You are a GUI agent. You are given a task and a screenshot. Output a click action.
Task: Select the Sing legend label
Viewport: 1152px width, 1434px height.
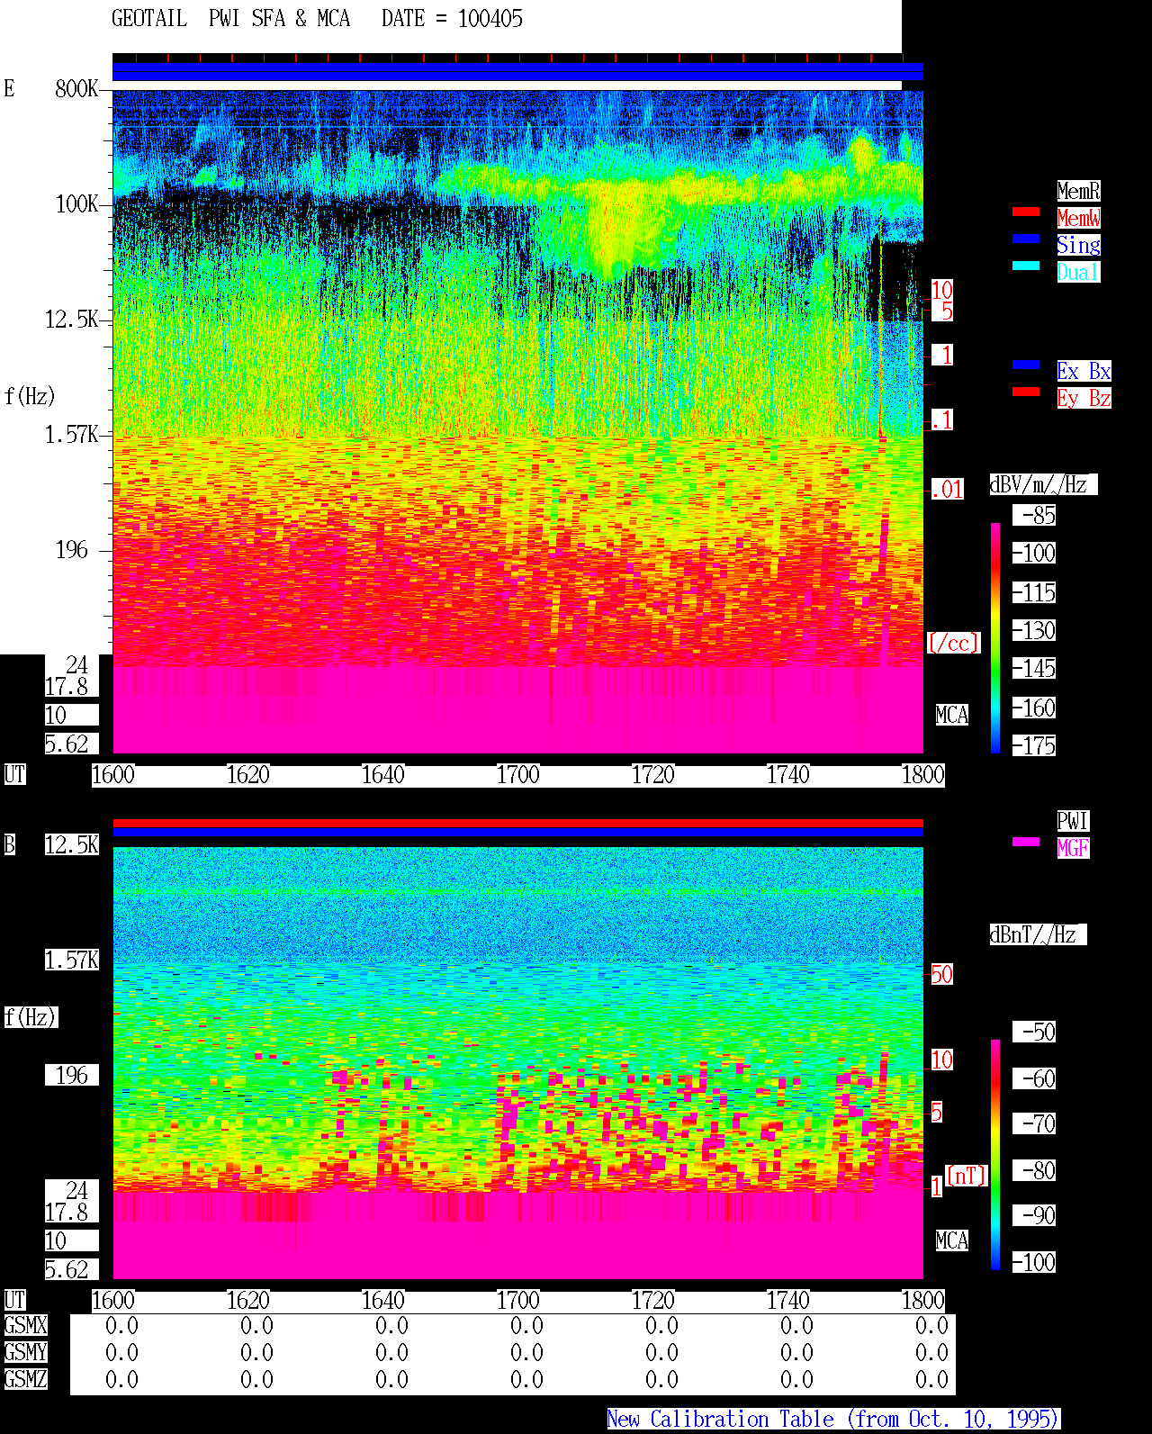(1078, 245)
